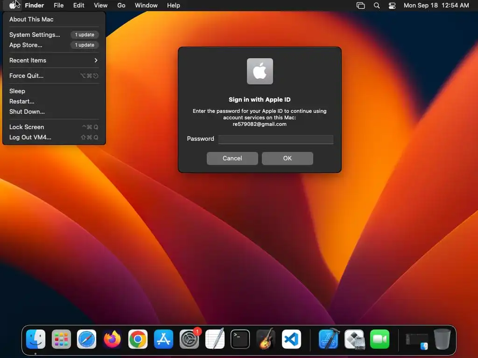The image size is (478, 358).
Task: Open the minimized window thumbnail in Dock
Action: [x=417, y=341]
